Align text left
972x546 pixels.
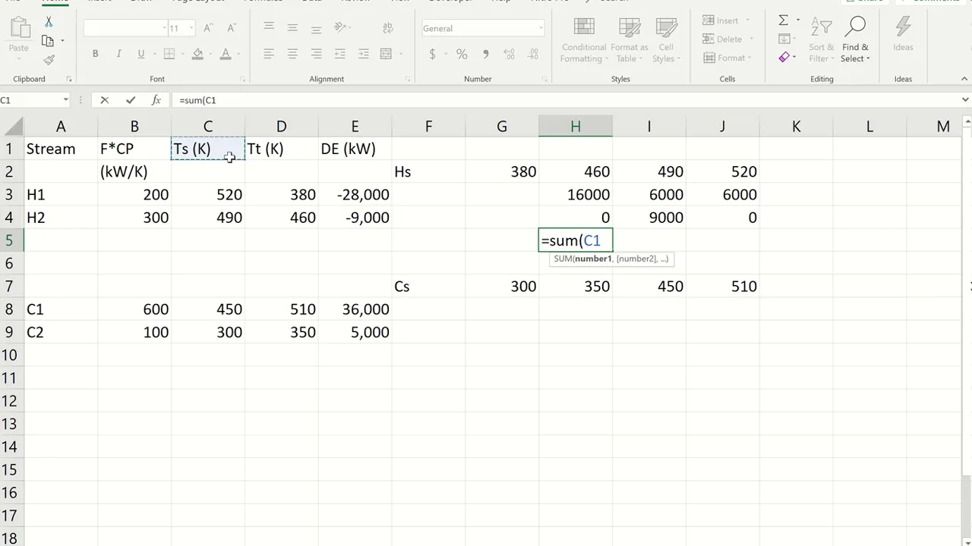point(269,54)
